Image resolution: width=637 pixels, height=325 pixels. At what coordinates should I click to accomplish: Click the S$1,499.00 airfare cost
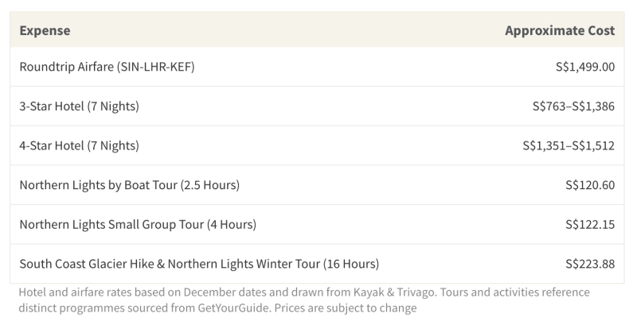click(585, 67)
